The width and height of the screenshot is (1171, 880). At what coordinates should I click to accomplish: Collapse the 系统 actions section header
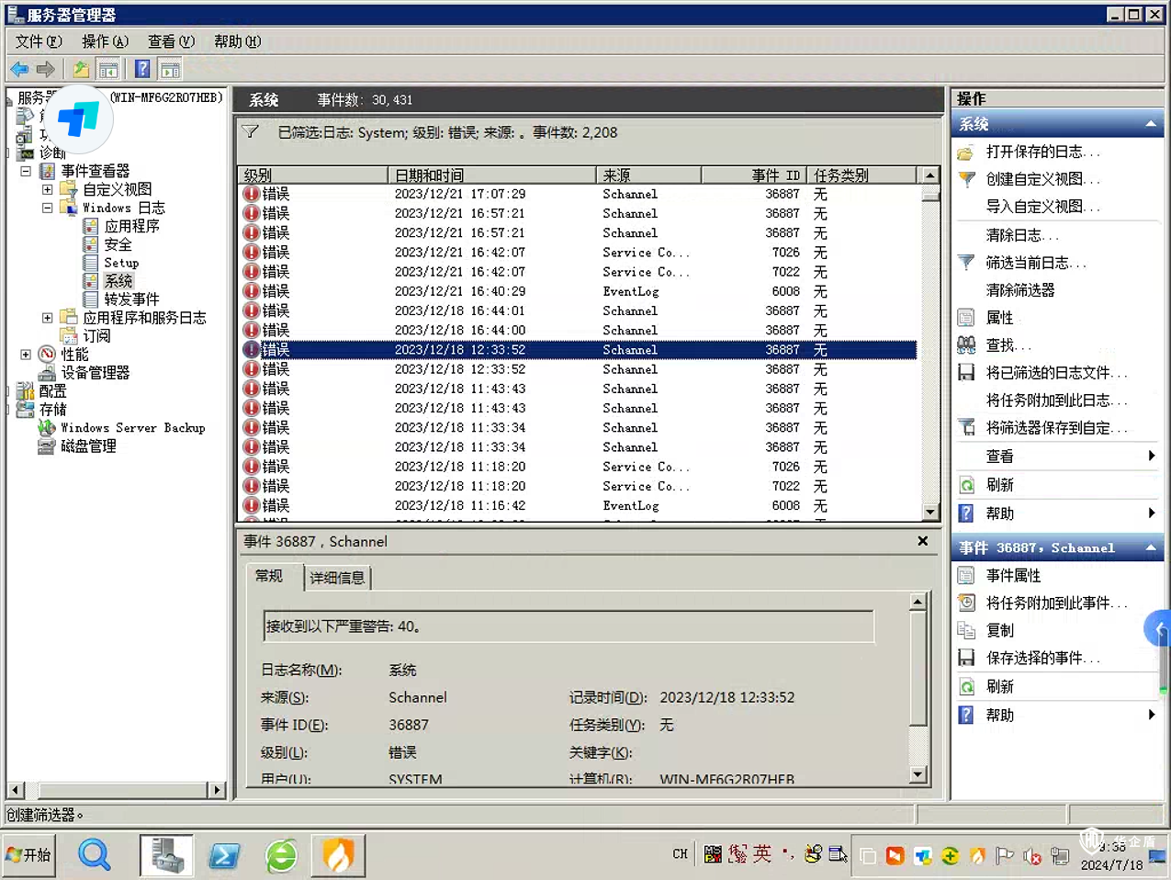click(x=1150, y=124)
